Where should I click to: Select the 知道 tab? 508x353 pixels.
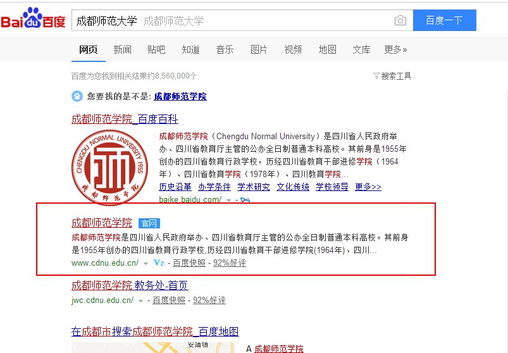(191, 49)
